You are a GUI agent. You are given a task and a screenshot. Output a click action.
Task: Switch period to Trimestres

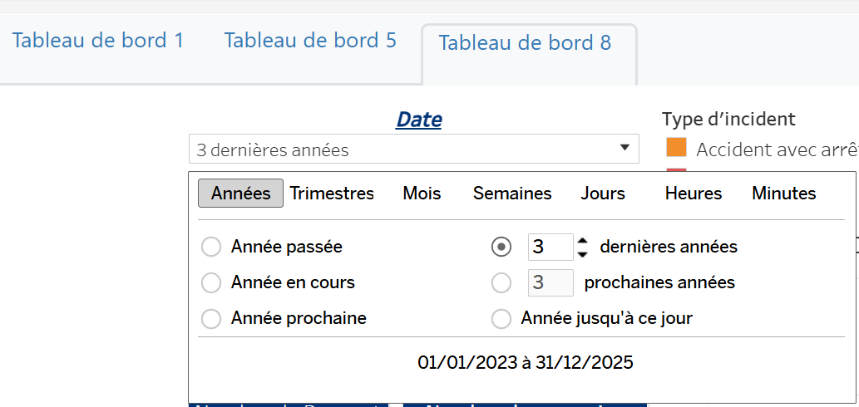pos(332,194)
